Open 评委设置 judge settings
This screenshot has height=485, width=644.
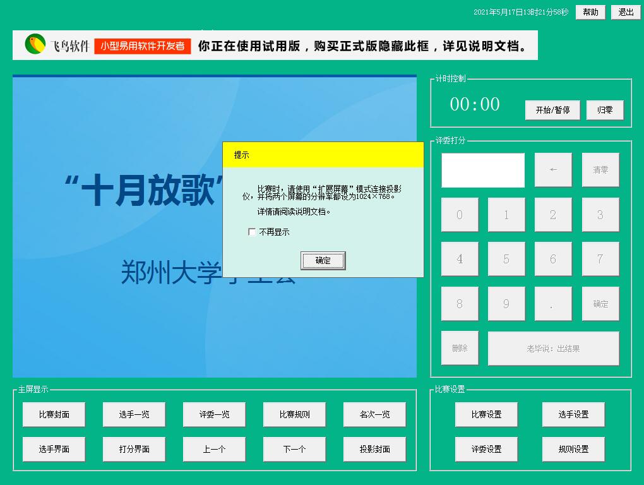tap(486, 449)
